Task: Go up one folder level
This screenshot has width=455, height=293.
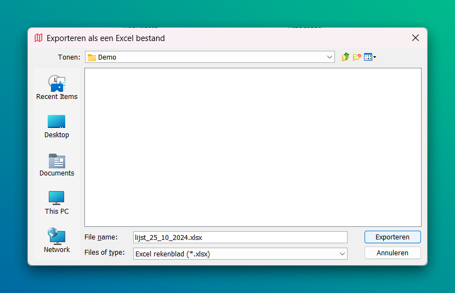Action: pos(345,57)
